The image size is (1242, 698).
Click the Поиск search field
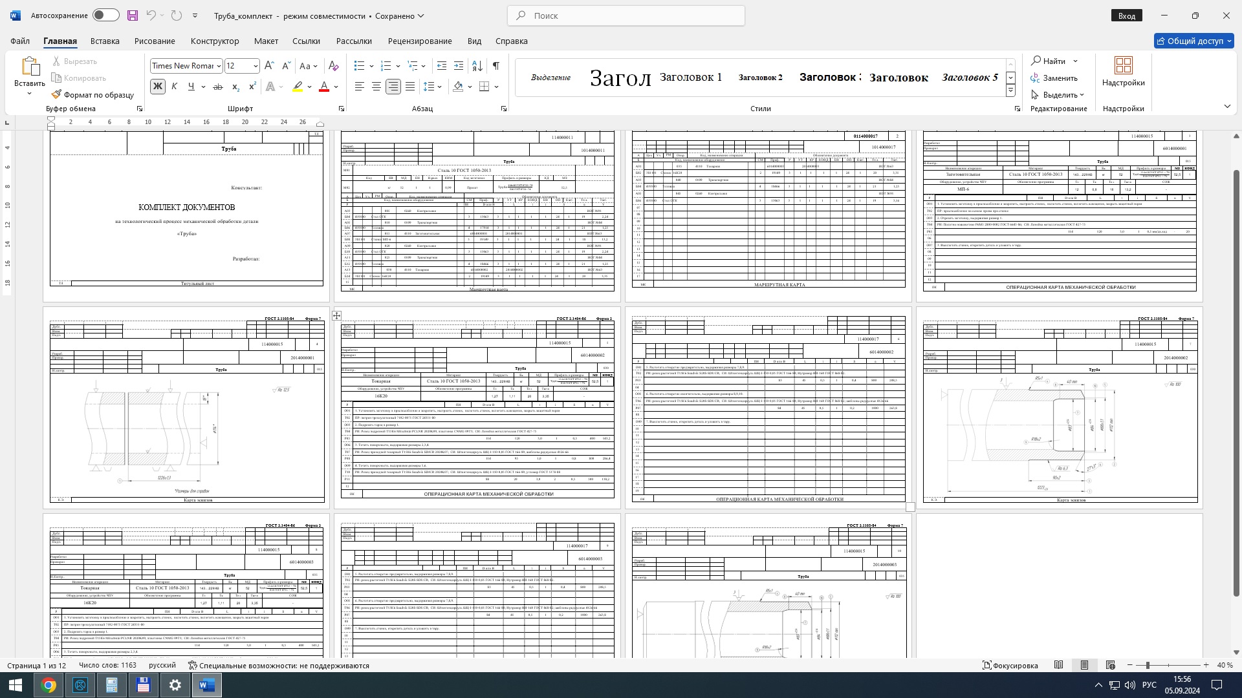(626, 16)
